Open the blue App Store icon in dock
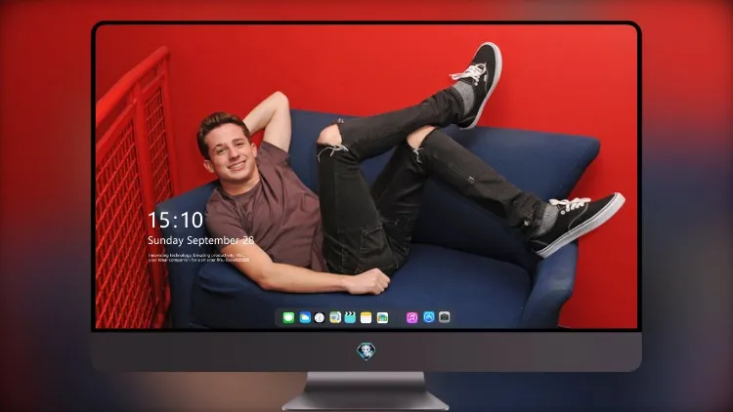The height and width of the screenshot is (412, 733). pos(429,317)
